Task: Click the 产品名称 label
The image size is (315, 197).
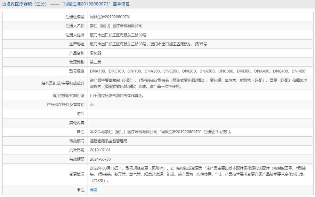Action: point(77,53)
